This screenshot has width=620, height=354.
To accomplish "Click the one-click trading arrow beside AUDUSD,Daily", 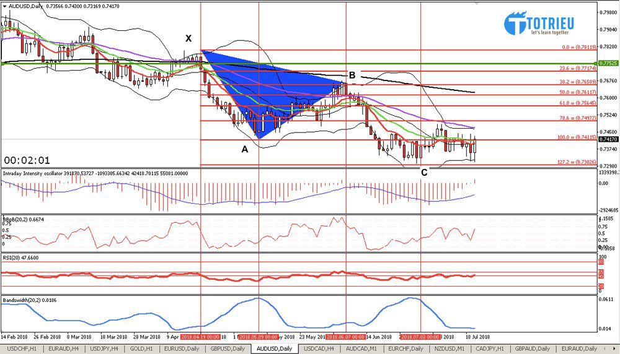I will pyautogui.click(x=4, y=6).
